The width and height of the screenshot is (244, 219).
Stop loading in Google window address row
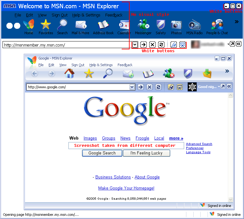(149, 87)
